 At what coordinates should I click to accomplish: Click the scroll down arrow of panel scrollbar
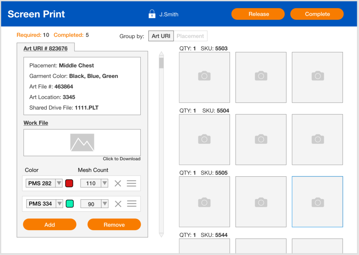(x=161, y=235)
